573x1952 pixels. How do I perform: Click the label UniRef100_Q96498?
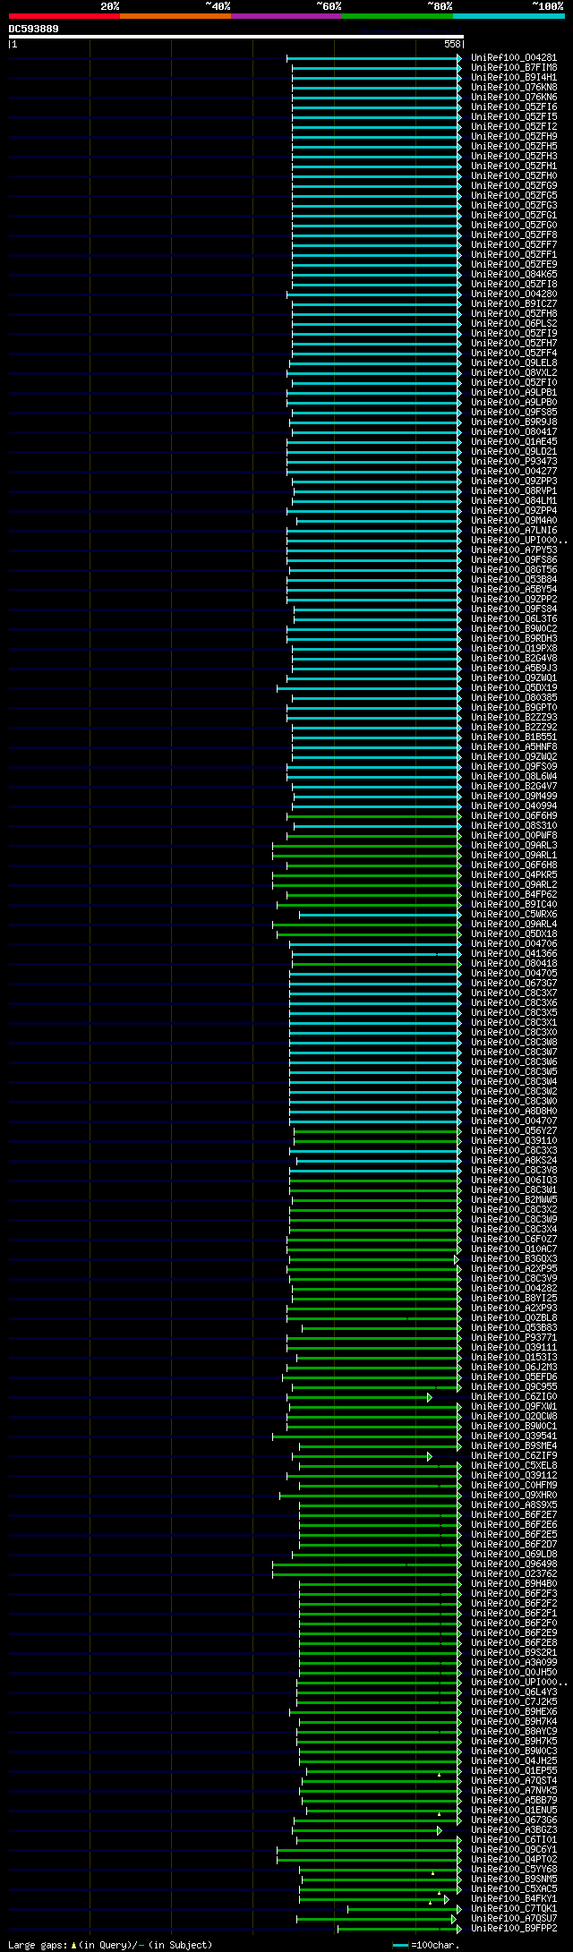pos(514,1564)
